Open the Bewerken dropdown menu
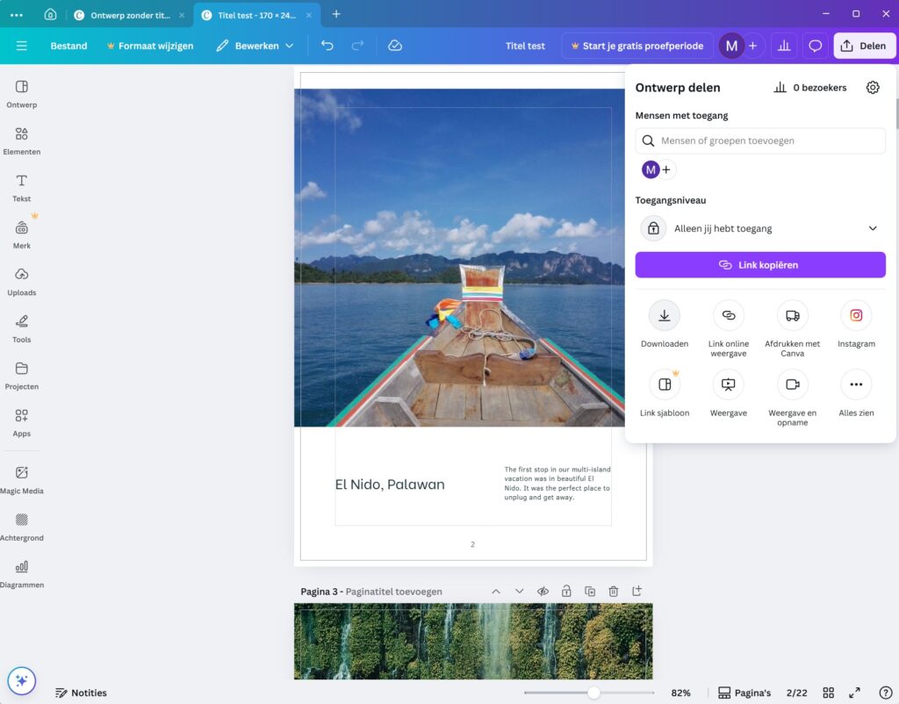899x704 pixels. coord(255,46)
